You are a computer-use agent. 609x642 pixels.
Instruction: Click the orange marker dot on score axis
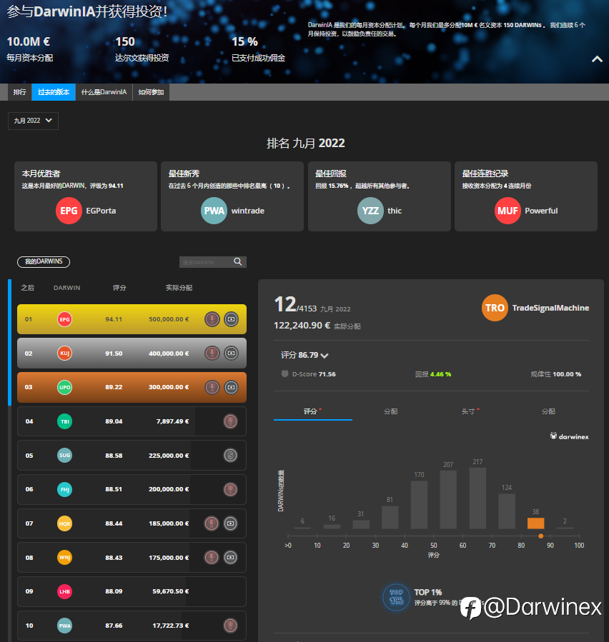(541, 536)
